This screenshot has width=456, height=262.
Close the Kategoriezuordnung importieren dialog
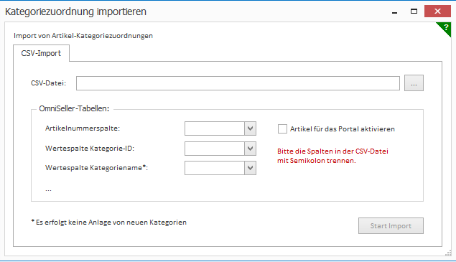point(437,11)
